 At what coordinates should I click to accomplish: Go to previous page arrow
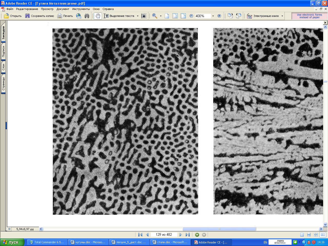[x=147, y=234]
